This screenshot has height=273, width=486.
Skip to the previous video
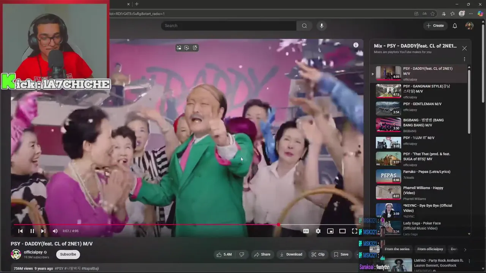21,231
